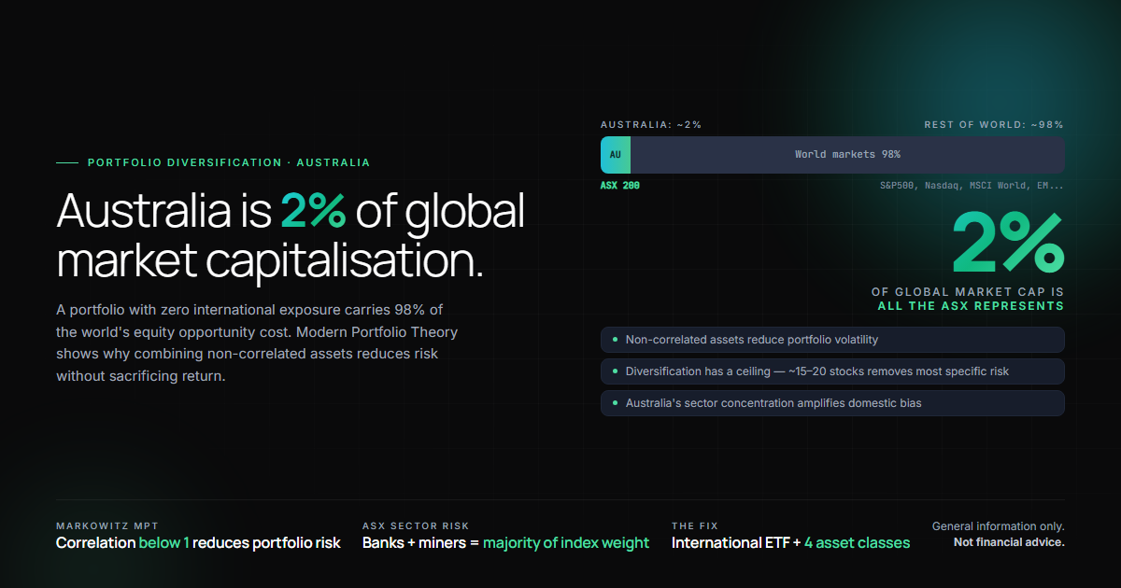
Task: Click the large green 2% figure
Action: point(1008,243)
